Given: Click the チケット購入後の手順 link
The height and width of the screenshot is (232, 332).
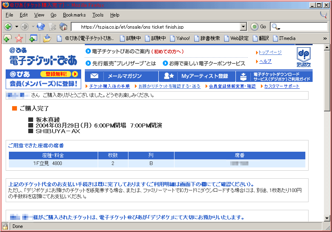Looking at the screenshot, I should (x=109, y=86).
